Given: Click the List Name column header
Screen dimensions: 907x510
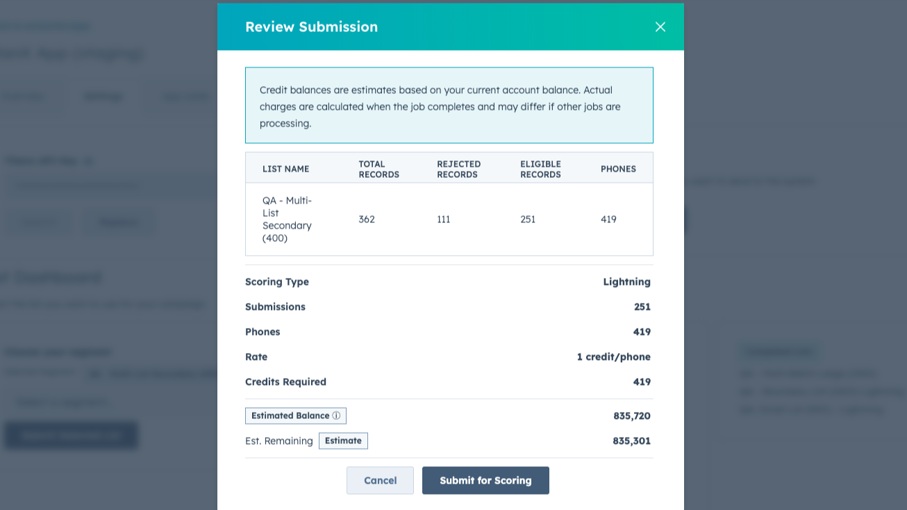Looking at the screenshot, I should coord(285,168).
